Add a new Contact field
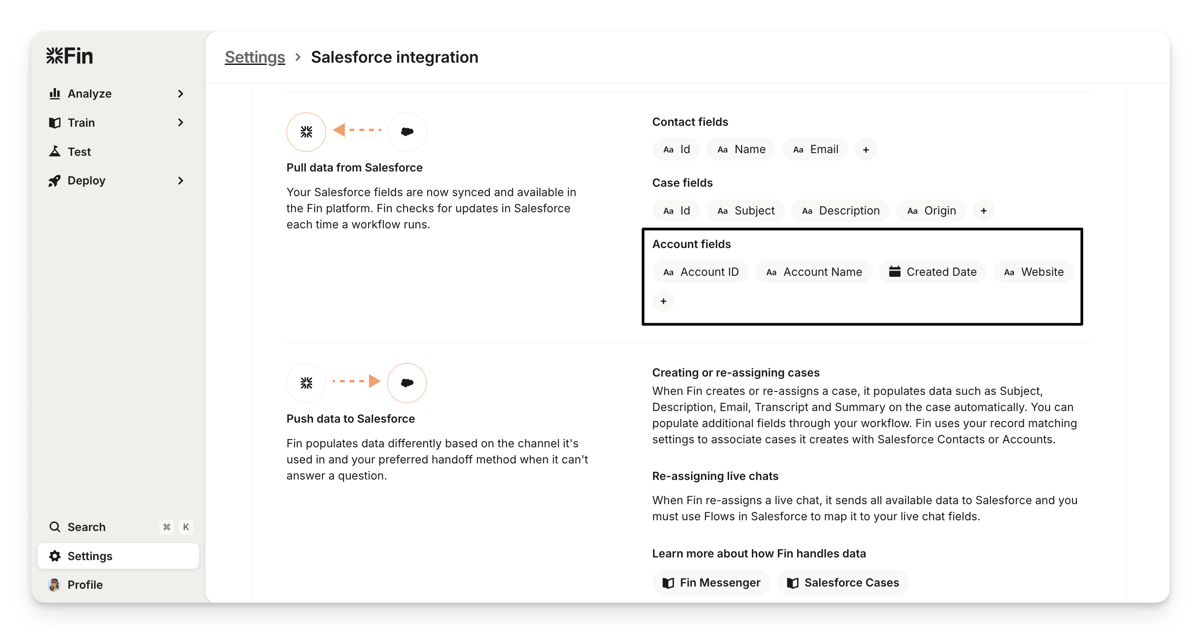The width and height of the screenshot is (1201, 634). (x=866, y=150)
